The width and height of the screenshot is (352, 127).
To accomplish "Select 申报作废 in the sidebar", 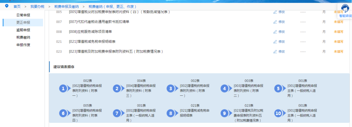I will 23,45.
